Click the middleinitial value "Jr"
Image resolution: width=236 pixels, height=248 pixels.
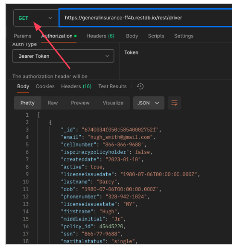pyautogui.click(x=117, y=219)
